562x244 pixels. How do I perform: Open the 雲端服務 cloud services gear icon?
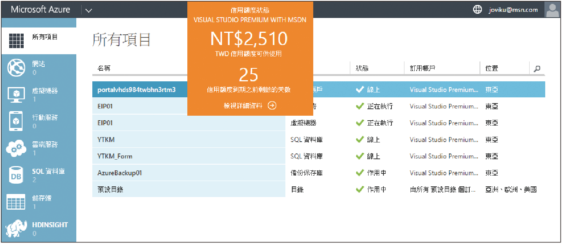click(x=16, y=149)
